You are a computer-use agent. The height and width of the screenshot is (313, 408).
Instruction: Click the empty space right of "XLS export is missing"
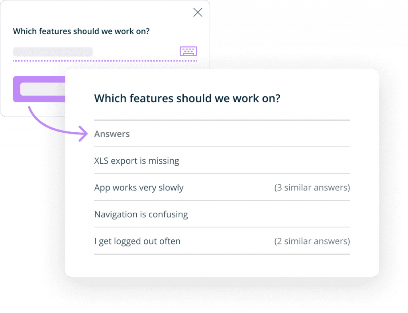265,160
